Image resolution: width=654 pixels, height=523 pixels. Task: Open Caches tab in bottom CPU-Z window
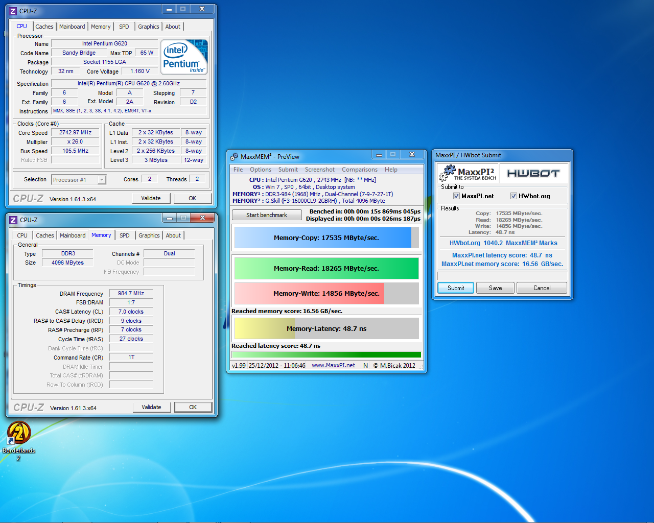[x=45, y=235]
